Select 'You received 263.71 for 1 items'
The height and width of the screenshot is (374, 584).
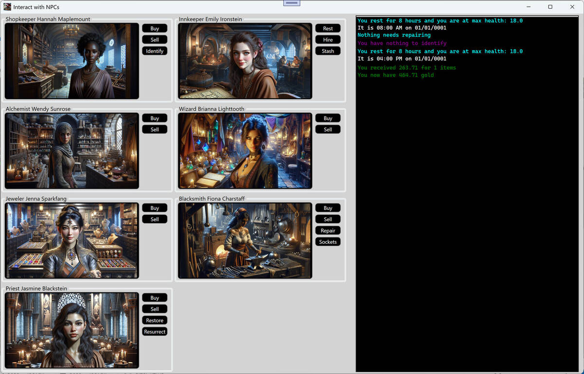[407, 68]
